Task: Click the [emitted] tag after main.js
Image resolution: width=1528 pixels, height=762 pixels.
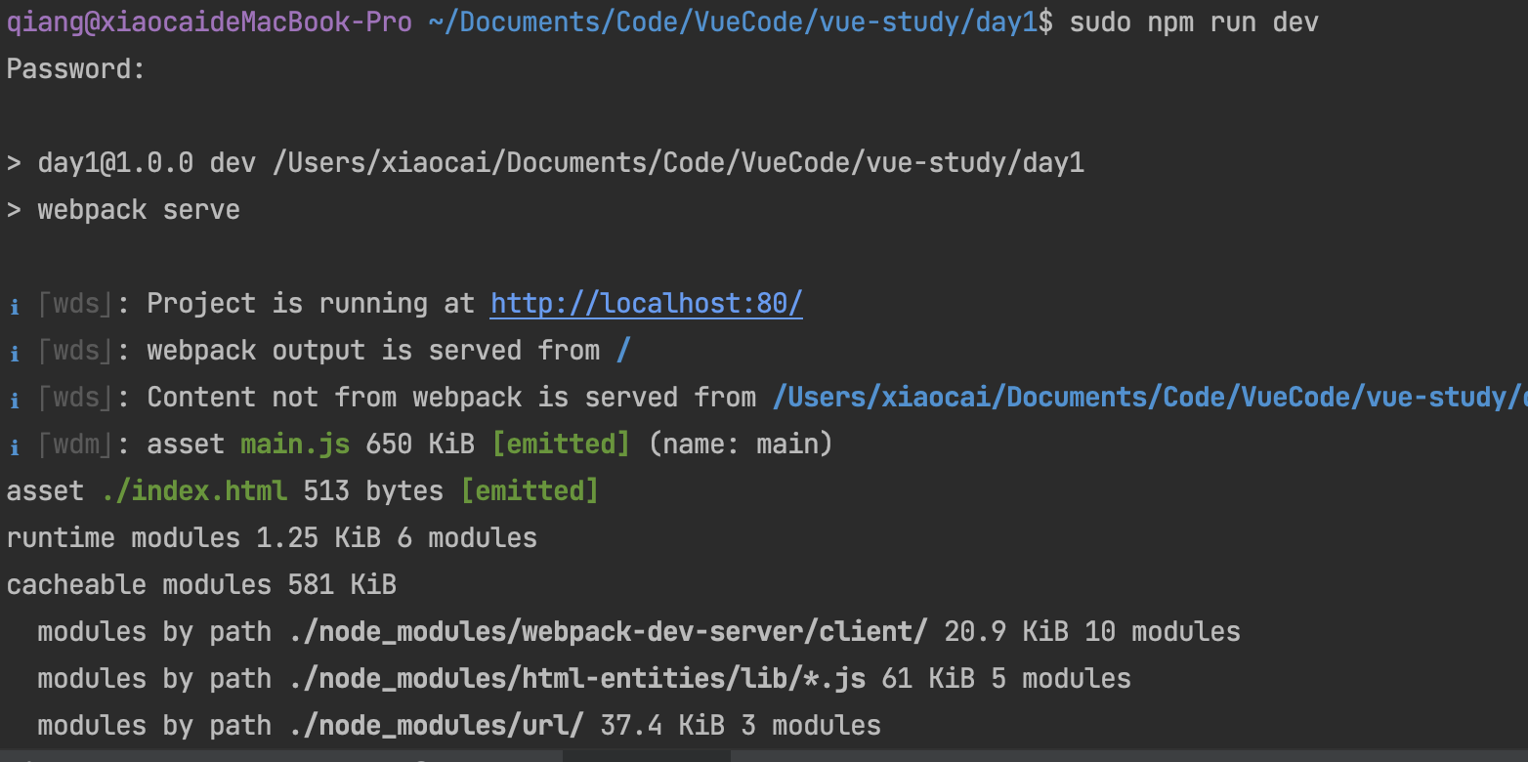Action: 561,444
